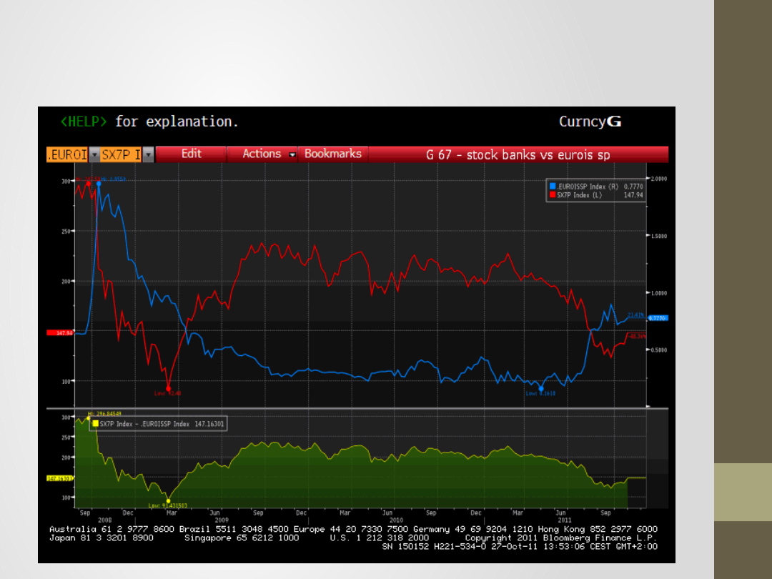Click the yellow 147.16301 axis tag in lower panel
This screenshot has height=579, width=772.
[x=61, y=477]
